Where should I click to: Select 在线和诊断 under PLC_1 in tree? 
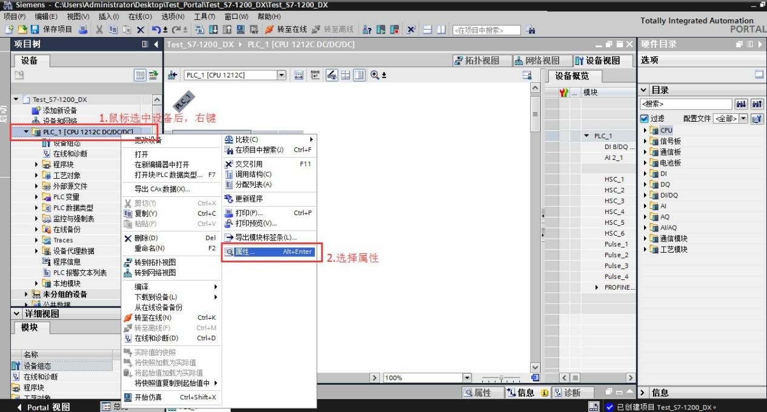tap(70, 154)
